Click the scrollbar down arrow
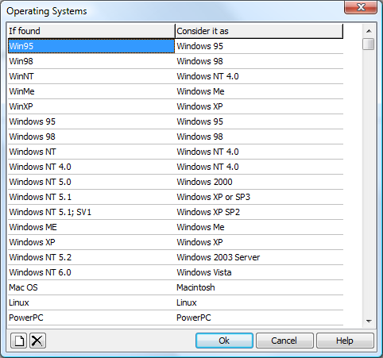 click(x=369, y=321)
